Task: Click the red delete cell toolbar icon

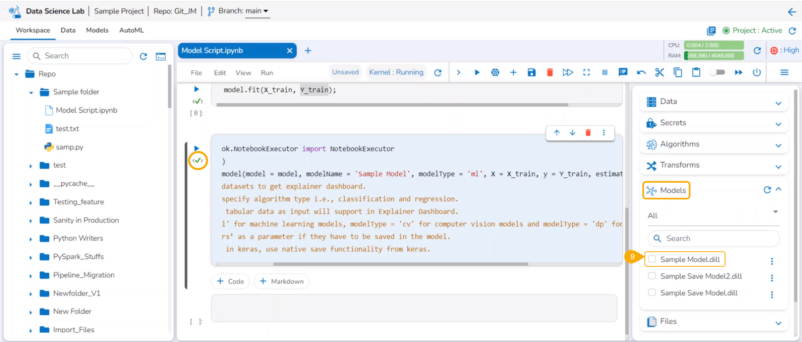Action: [x=550, y=72]
